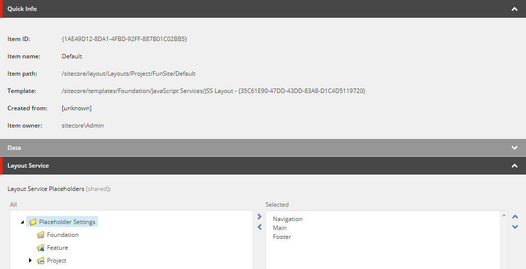Screen dimensions: 526x269
Task: Click the All list heading
Action: (x=13, y=205)
